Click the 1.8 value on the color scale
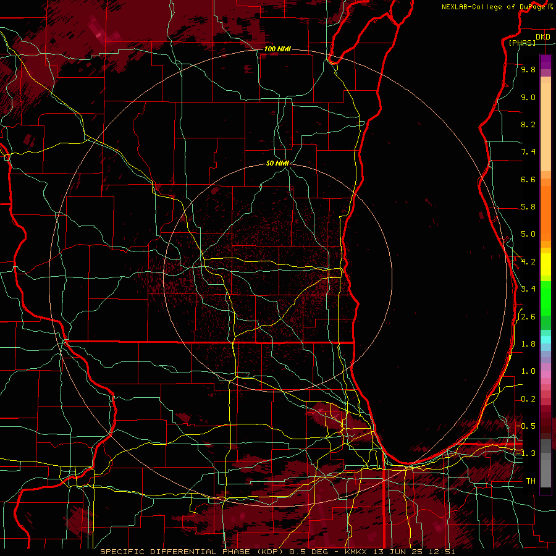 tap(528, 344)
